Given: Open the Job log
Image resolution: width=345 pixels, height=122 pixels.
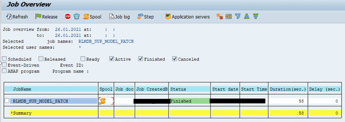Looking at the screenshot, I should 119,17.
